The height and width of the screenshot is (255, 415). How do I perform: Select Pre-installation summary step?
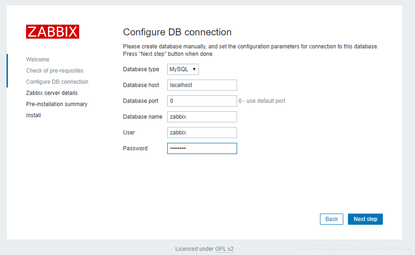click(57, 104)
